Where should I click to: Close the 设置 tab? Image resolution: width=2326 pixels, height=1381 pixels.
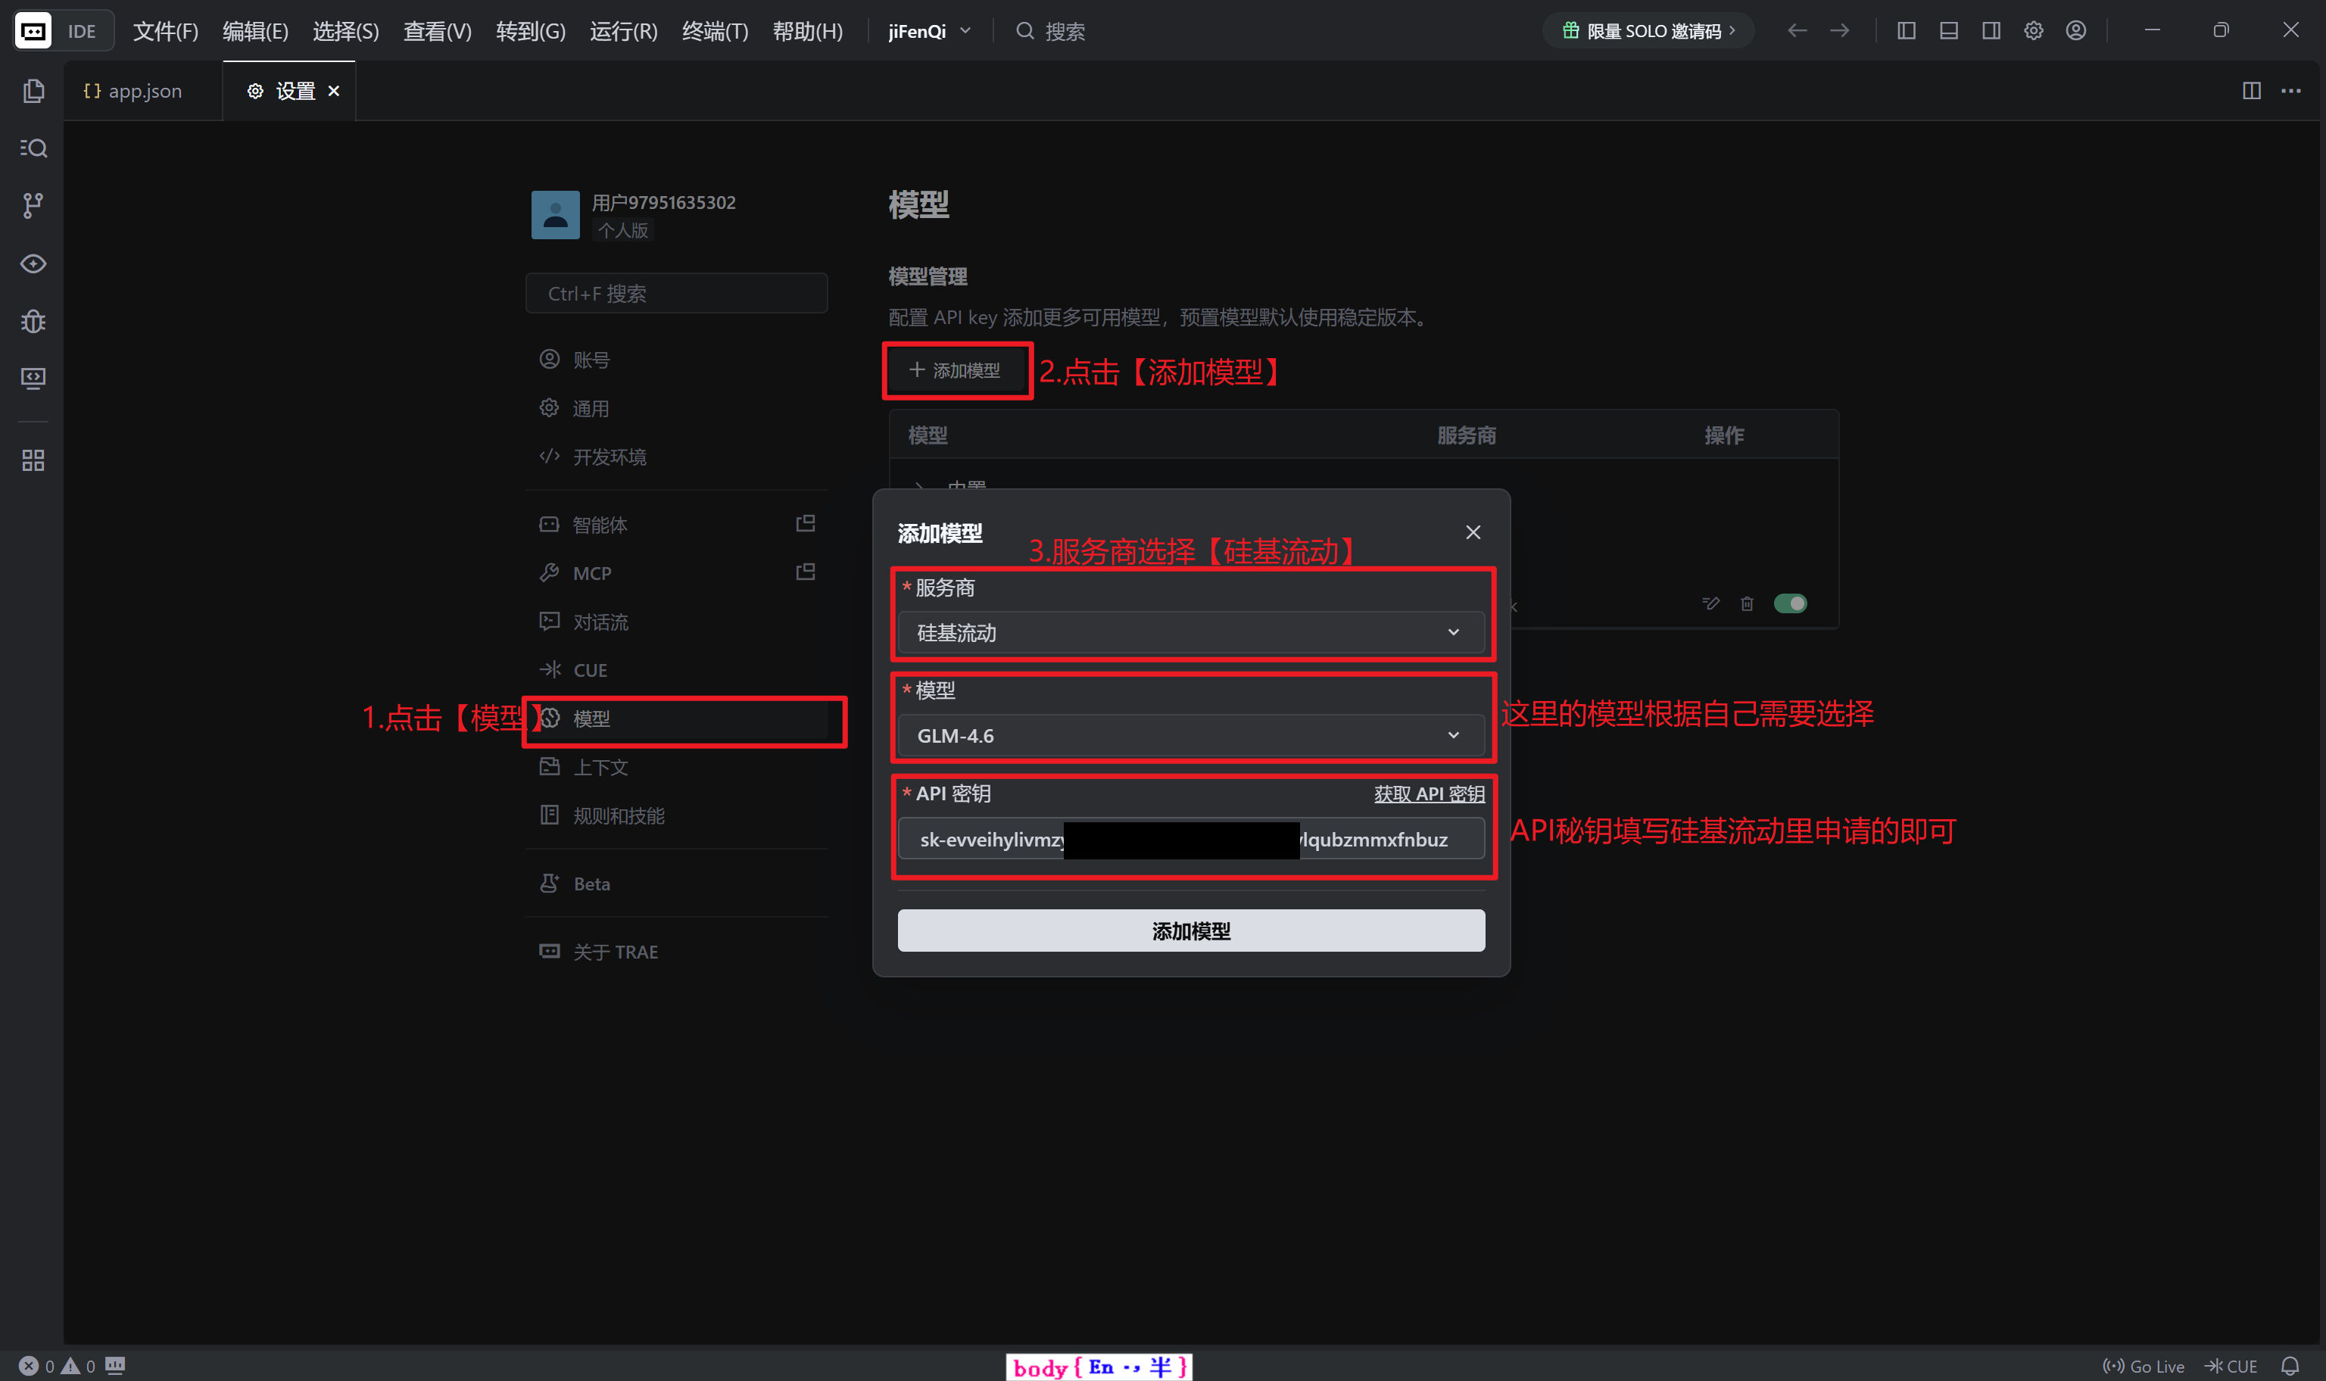(x=334, y=90)
